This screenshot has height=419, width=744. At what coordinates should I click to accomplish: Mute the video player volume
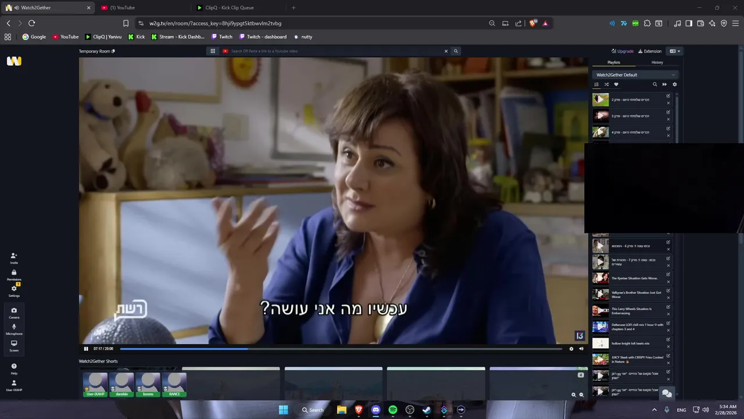[x=581, y=349]
